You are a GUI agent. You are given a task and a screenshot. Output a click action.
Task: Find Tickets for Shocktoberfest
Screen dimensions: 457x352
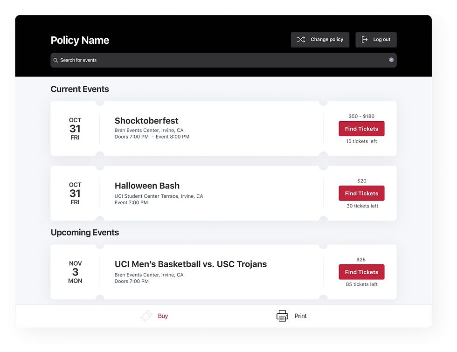[x=361, y=129]
